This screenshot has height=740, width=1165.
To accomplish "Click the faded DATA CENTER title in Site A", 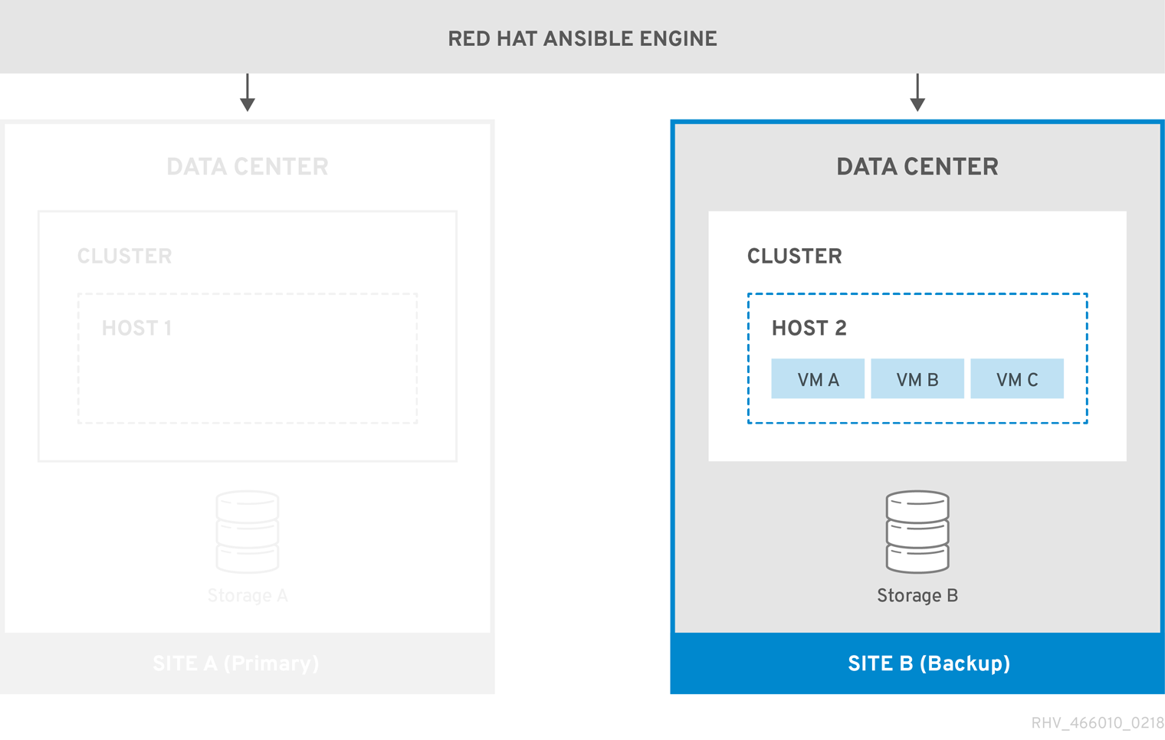I will (x=248, y=167).
